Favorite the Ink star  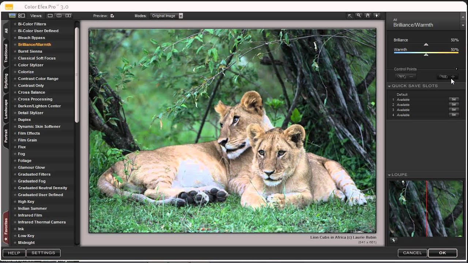tap(15, 229)
